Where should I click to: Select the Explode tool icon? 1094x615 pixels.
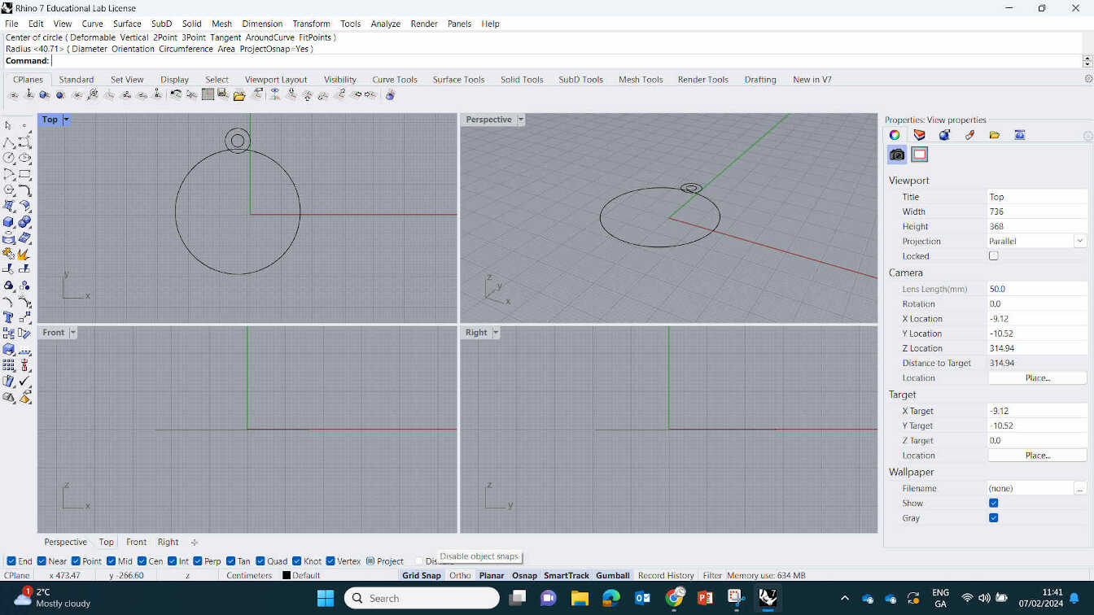(24, 254)
